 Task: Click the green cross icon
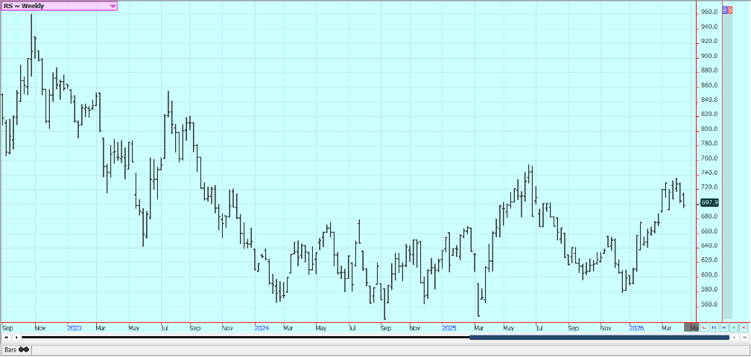pyautogui.click(x=733, y=327)
